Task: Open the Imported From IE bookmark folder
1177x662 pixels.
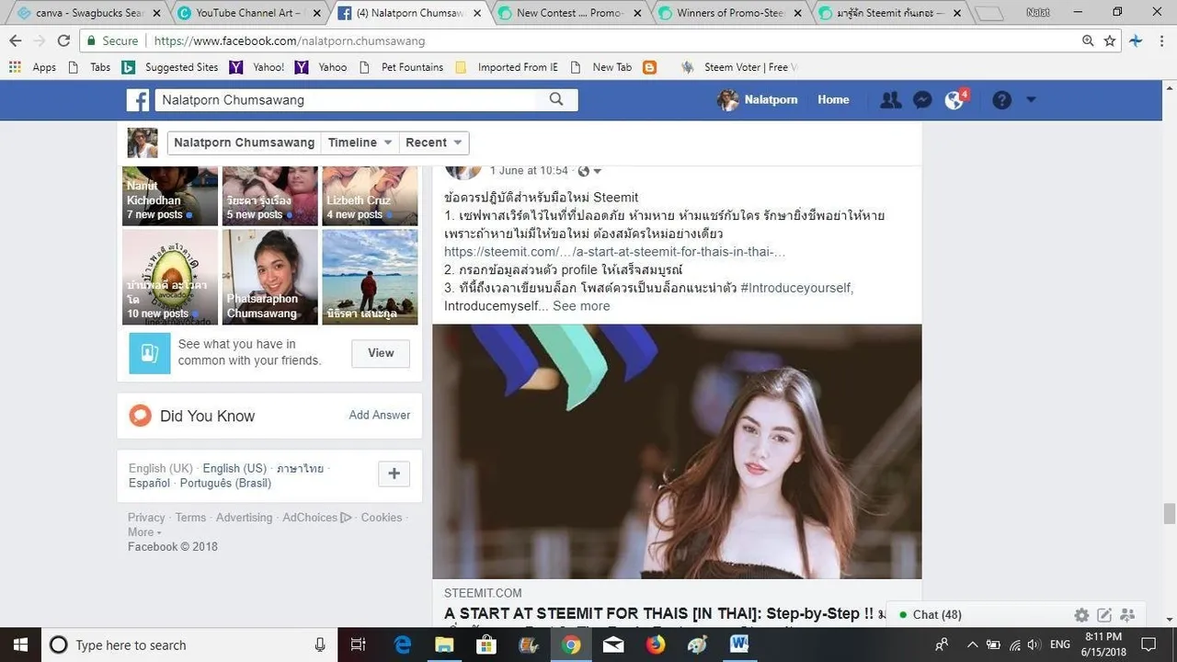Action: 507,67
